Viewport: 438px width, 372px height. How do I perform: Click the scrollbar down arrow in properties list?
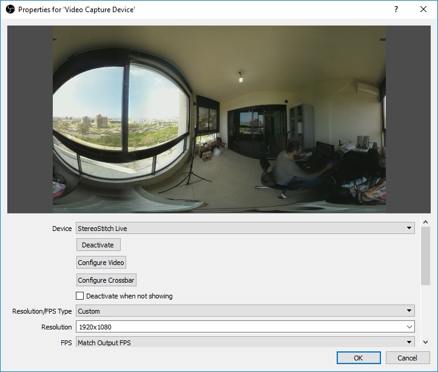pos(425,342)
